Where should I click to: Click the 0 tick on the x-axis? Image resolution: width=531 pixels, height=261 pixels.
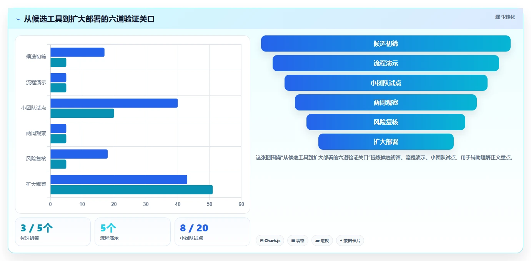click(x=50, y=204)
